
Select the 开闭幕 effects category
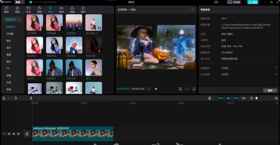coord(10,34)
